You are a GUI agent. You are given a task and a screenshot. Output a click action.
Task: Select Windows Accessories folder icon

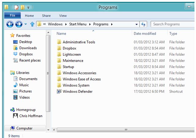(x=59, y=73)
